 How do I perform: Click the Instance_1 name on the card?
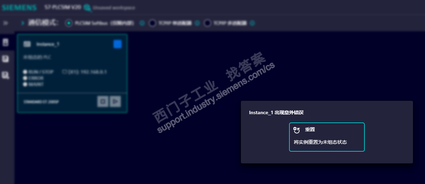48,44
